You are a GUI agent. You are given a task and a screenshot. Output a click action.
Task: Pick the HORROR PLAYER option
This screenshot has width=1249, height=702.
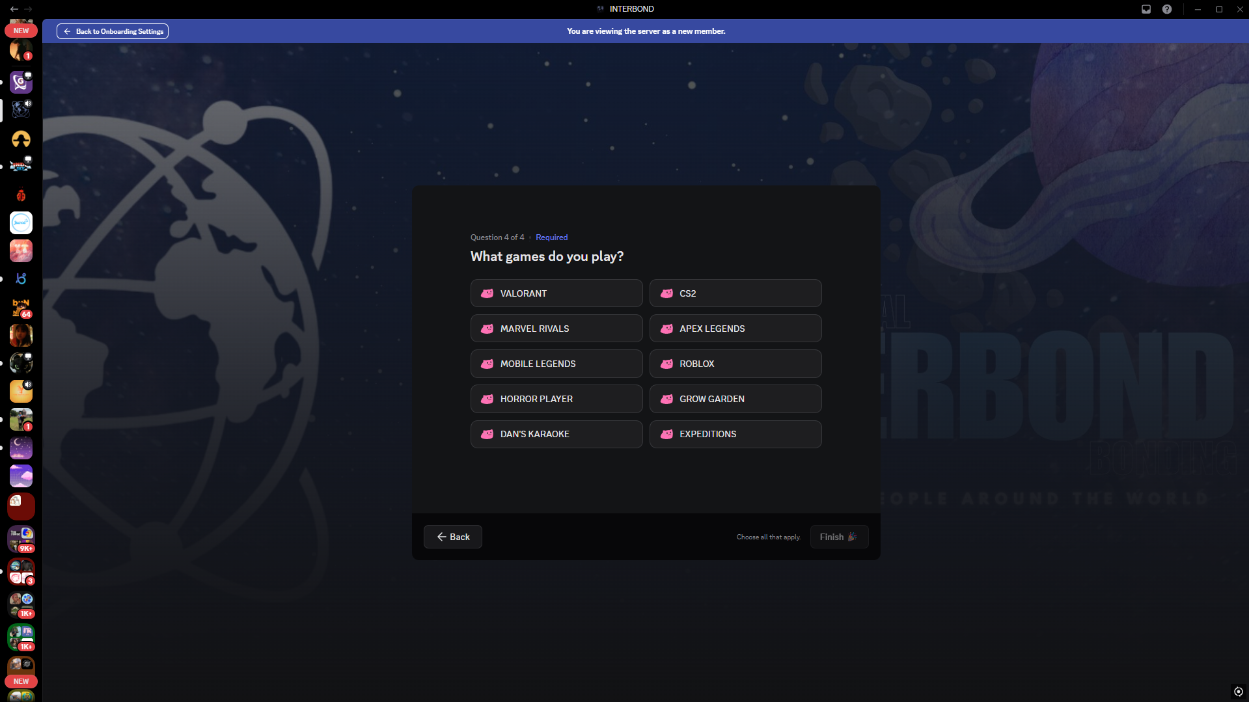[x=556, y=399]
